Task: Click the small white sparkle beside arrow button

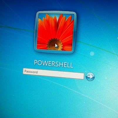Action: coord(106,78)
